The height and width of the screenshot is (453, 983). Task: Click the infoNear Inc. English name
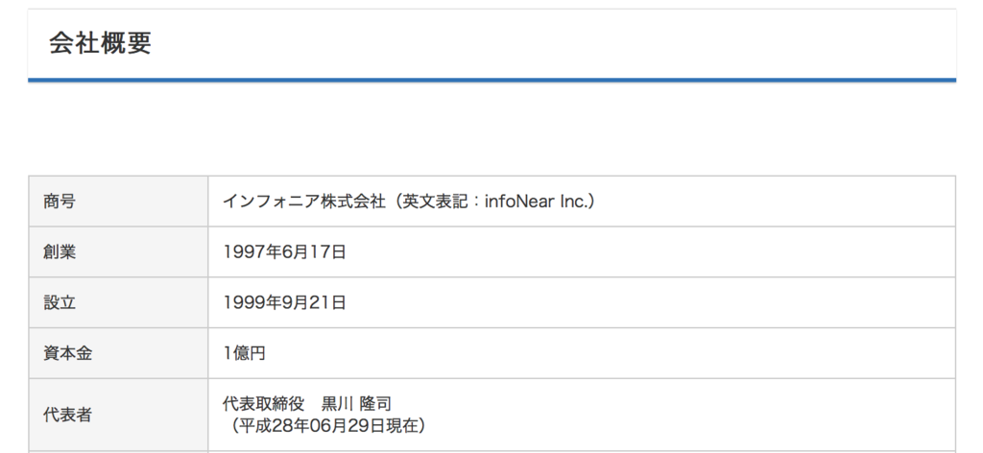(x=540, y=202)
